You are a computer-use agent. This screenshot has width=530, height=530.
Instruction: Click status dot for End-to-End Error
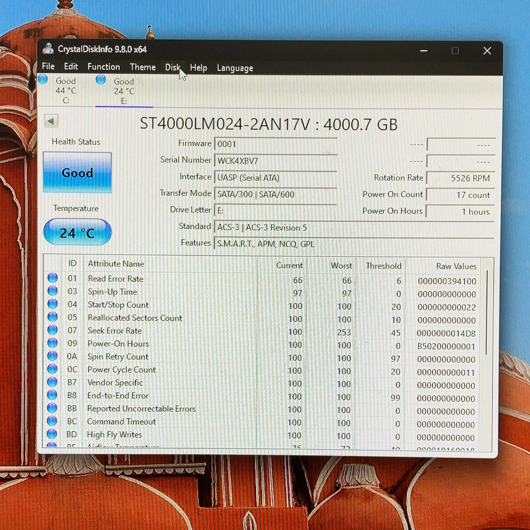point(53,395)
